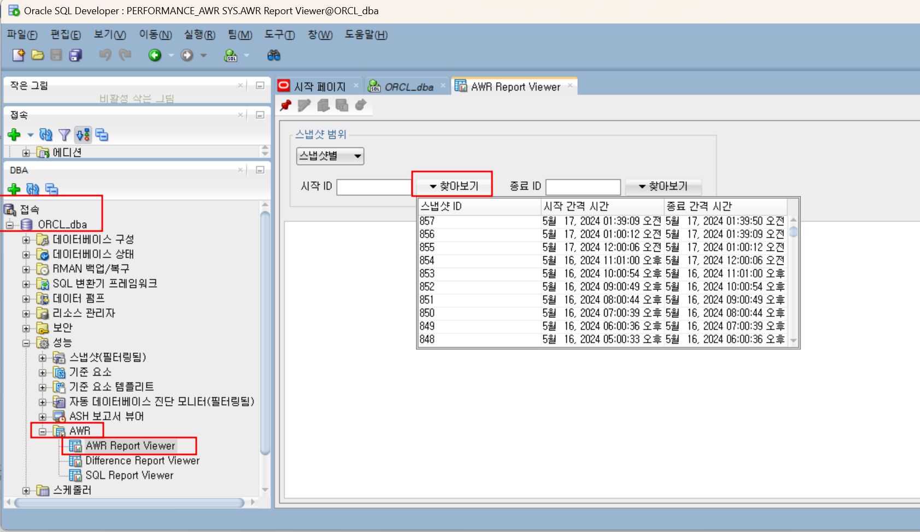Click the binoculars Find DB Object icon
Viewport: 920px width, 532px height.
(273, 55)
